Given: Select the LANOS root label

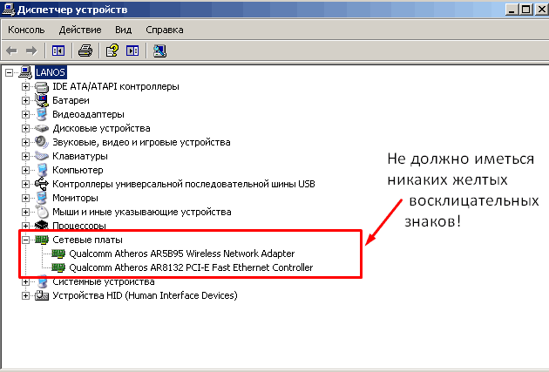Looking at the screenshot, I should point(51,72).
